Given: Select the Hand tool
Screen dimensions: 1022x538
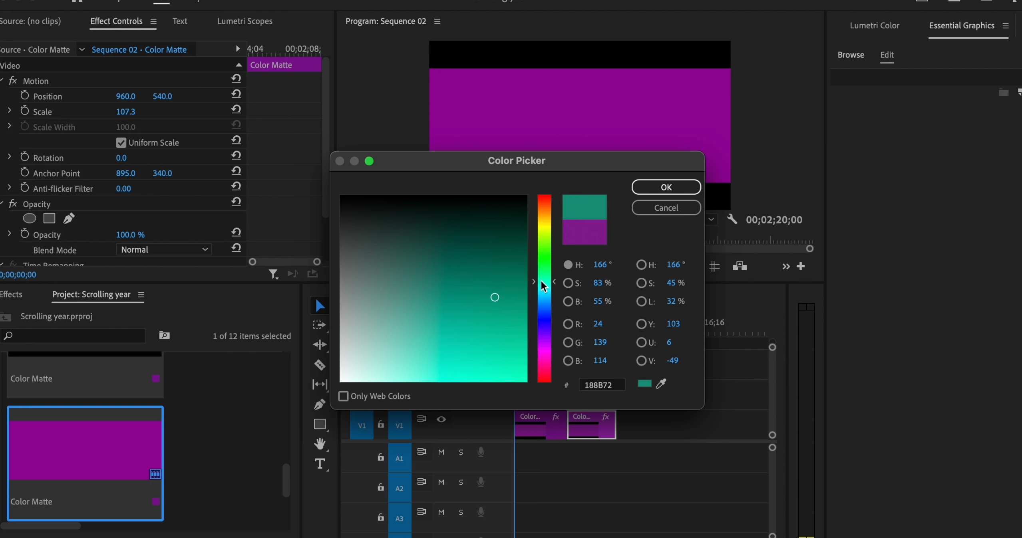Looking at the screenshot, I should click(x=320, y=443).
